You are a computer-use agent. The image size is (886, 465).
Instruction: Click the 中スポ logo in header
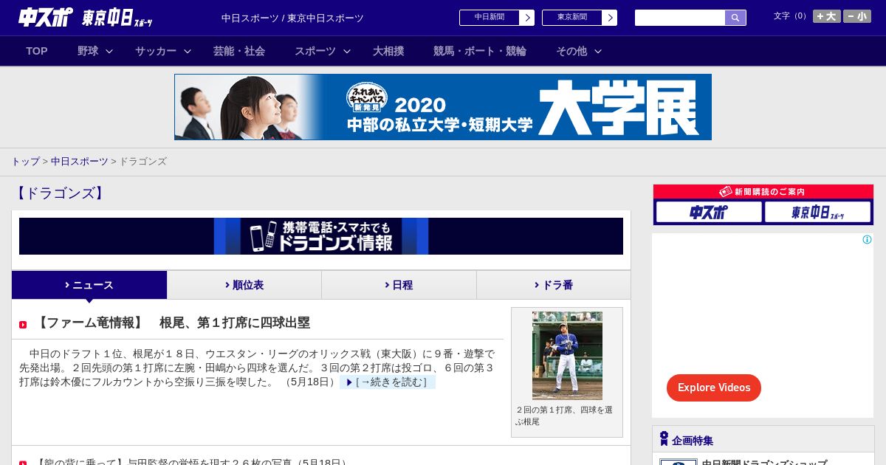pyautogui.click(x=46, y=17)
